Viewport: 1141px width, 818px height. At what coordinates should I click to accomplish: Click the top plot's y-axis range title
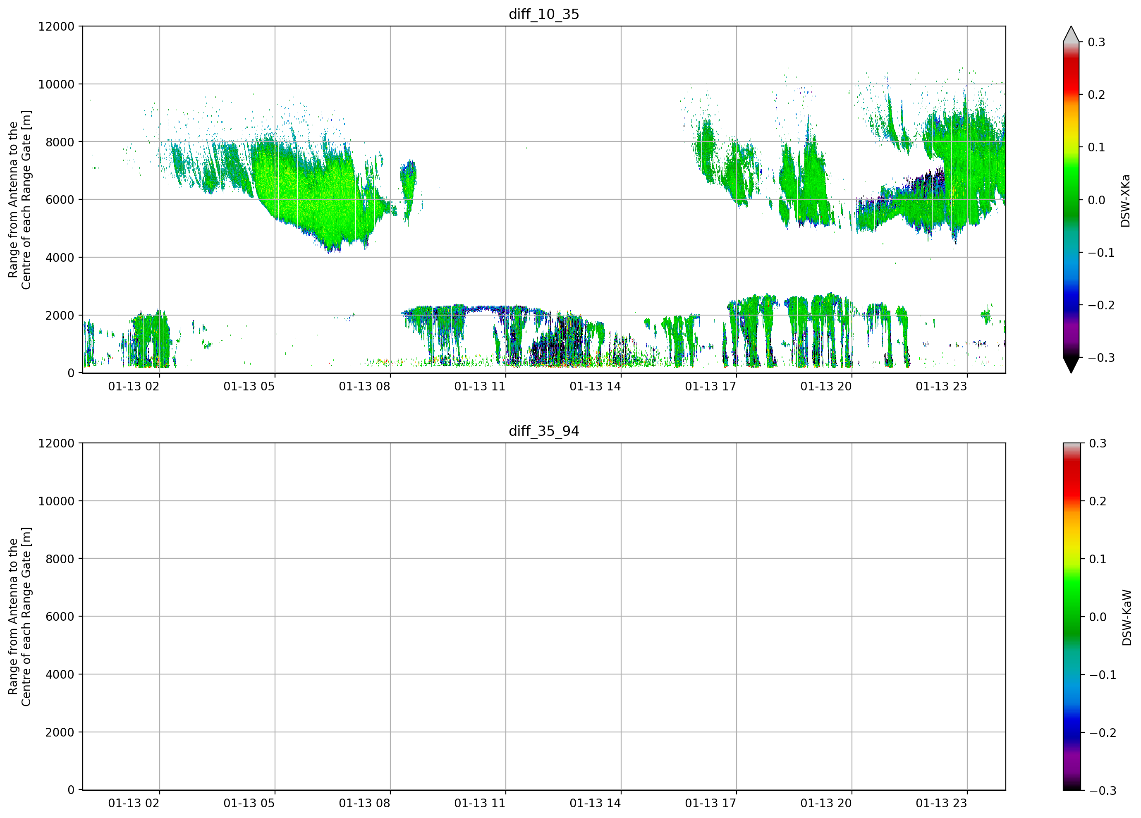point(19,200)
